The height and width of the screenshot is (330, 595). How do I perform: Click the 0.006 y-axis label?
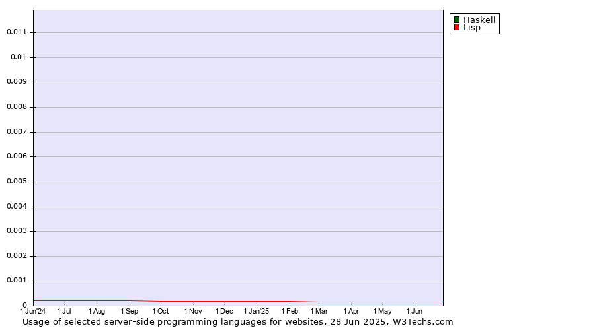pos(17,156)
